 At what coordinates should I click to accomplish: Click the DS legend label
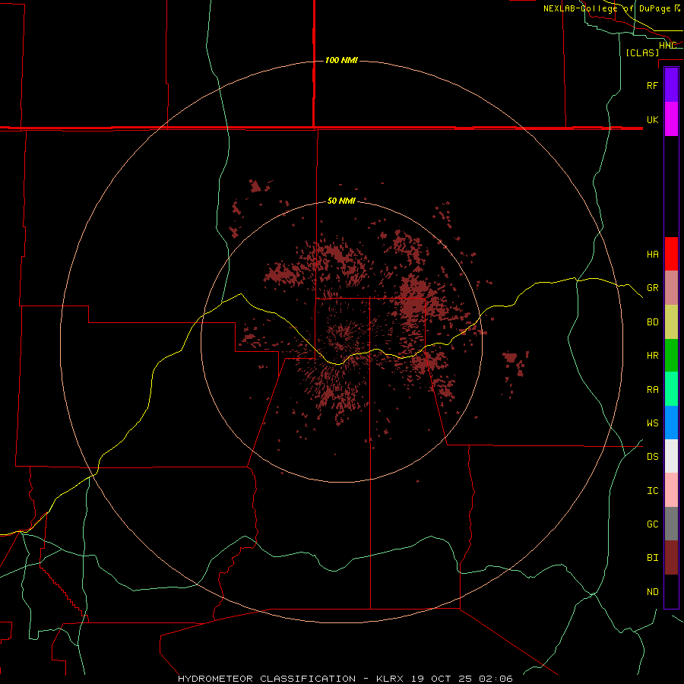652,457
